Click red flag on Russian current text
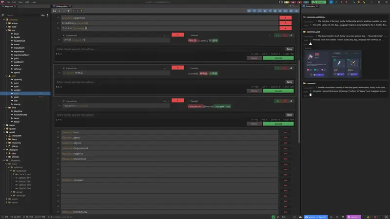The height and width of the screenshot is (219, 390). pos(177,100)
